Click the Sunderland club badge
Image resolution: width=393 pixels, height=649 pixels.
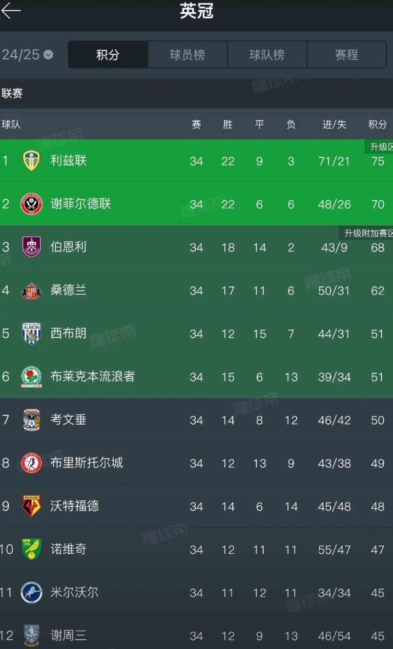click(31, 291)
